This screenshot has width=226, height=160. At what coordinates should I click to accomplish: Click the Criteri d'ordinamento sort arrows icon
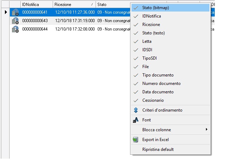point(136,110)
